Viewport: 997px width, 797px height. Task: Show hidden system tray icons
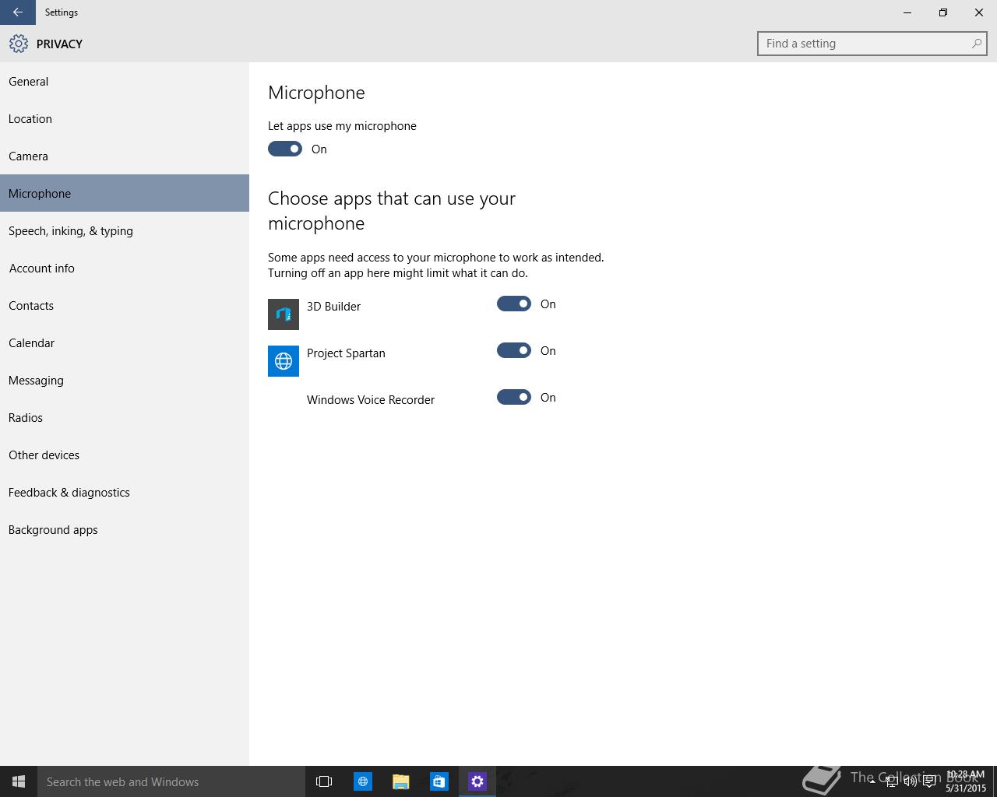872,781
